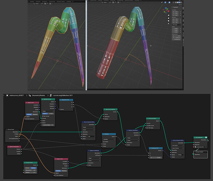
Task: Click the zoom magnifier icon in right viewport
Action: coord(168,15)
